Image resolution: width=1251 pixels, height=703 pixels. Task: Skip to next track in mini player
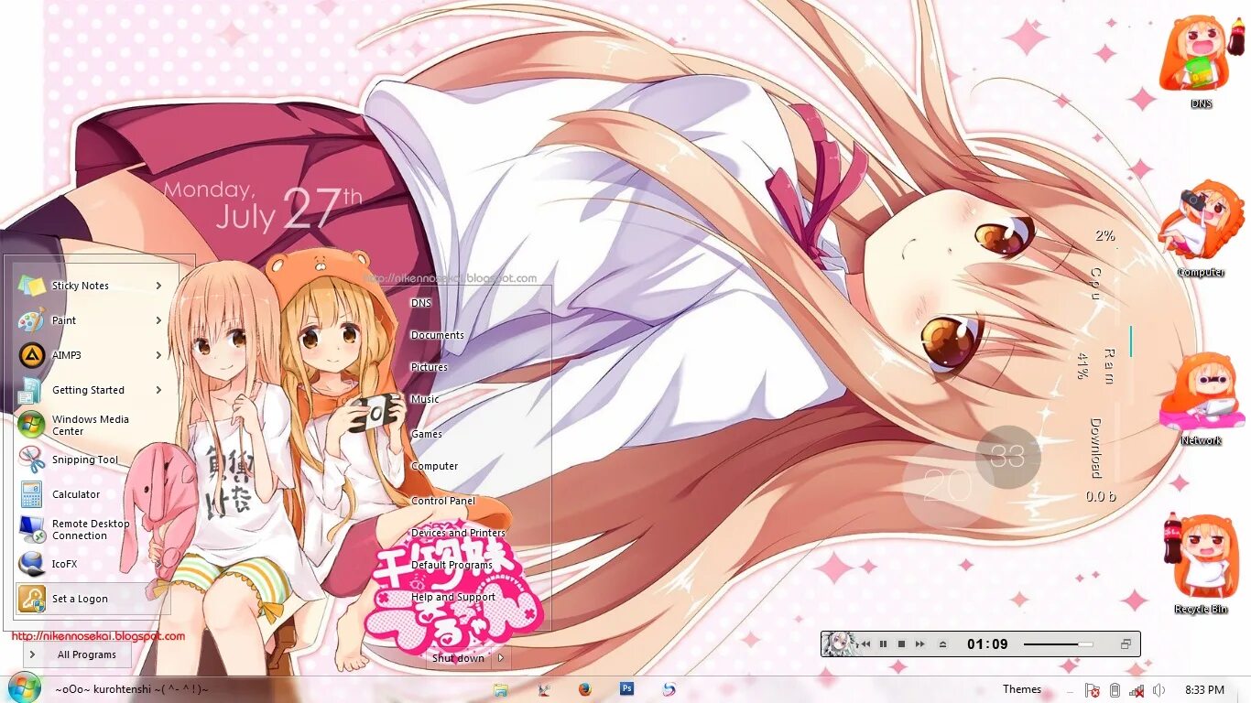(920, 644)
